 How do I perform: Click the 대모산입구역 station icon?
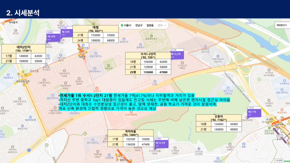23,78
